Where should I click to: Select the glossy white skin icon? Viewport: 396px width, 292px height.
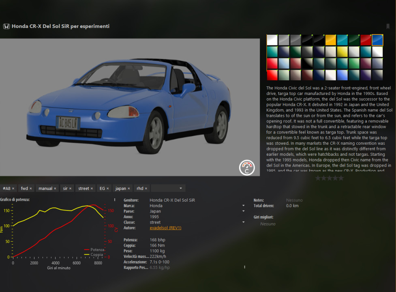point(272,40)
